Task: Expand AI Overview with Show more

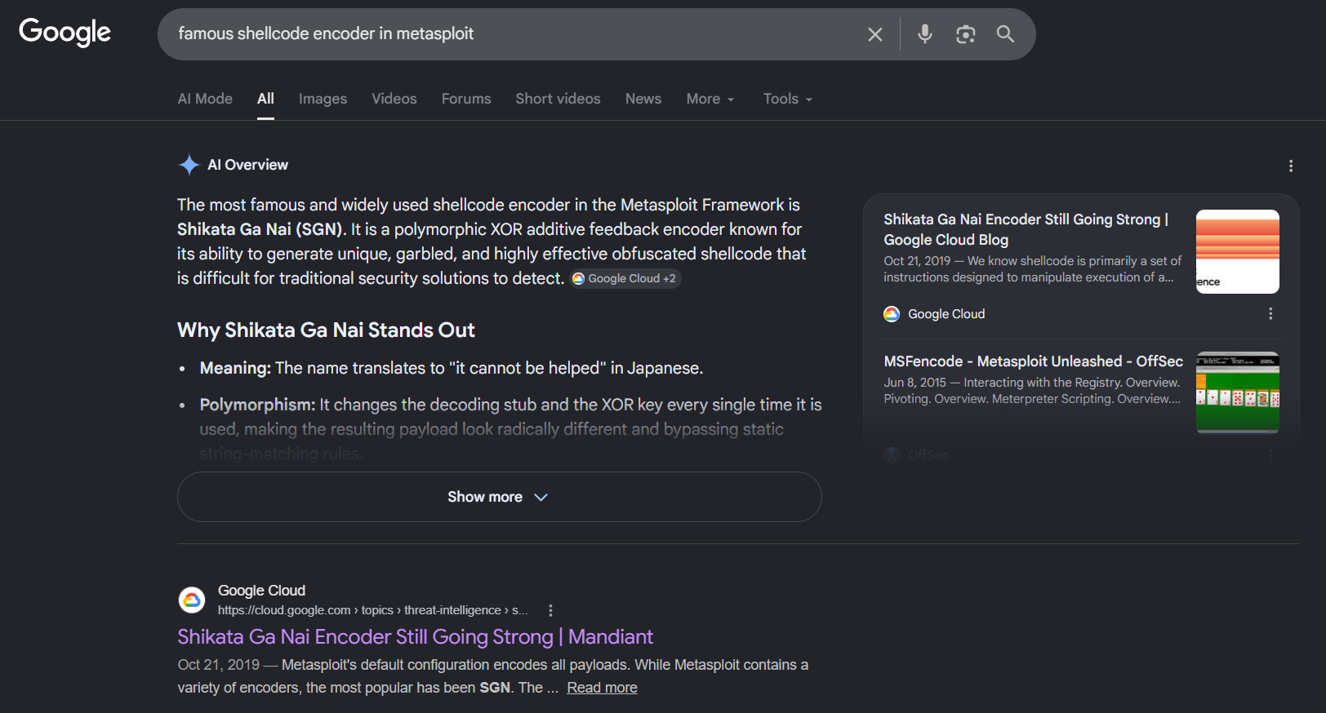Action: point(499,497)
